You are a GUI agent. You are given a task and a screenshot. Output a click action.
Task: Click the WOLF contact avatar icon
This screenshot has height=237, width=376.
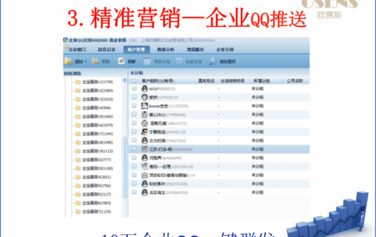(144, 89)
